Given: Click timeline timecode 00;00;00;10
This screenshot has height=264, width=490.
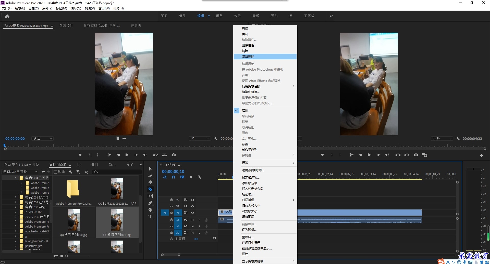Looking at the screenshot, I should click(173, 171).
